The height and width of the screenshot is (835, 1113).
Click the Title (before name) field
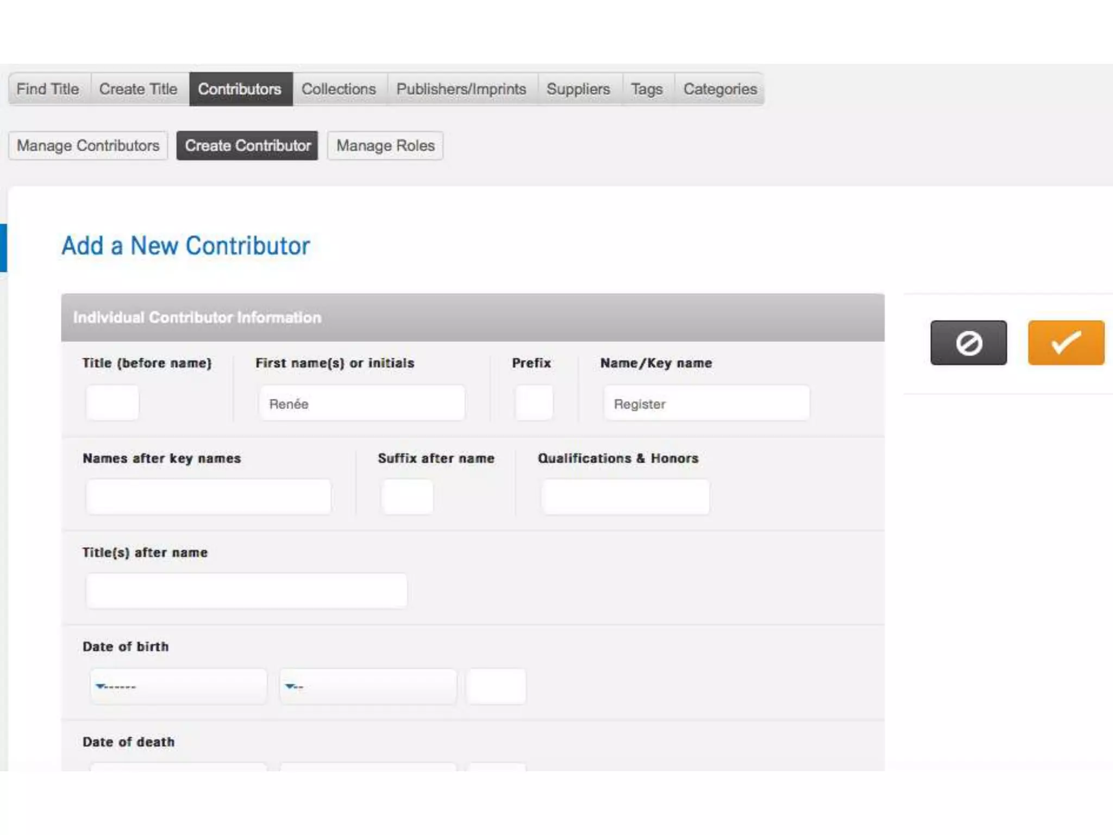point(112,403)
